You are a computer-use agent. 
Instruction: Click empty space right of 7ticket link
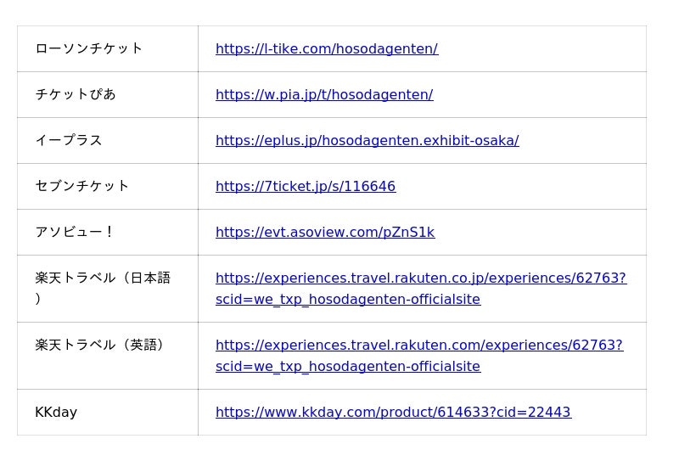pyautogui.click(x=519, y=186)
